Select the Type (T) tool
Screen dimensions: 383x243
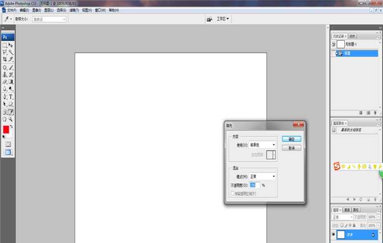(11, 97)
